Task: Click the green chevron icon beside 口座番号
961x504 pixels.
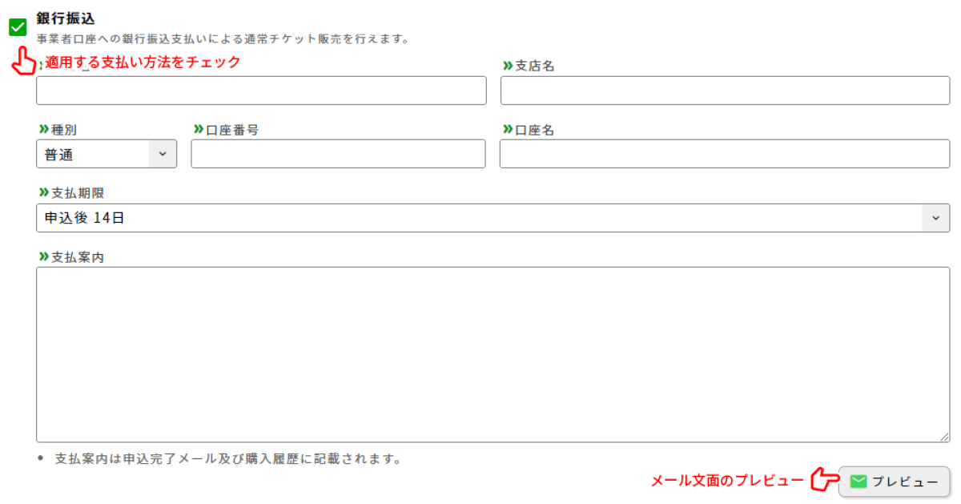Action: [199, 129]
